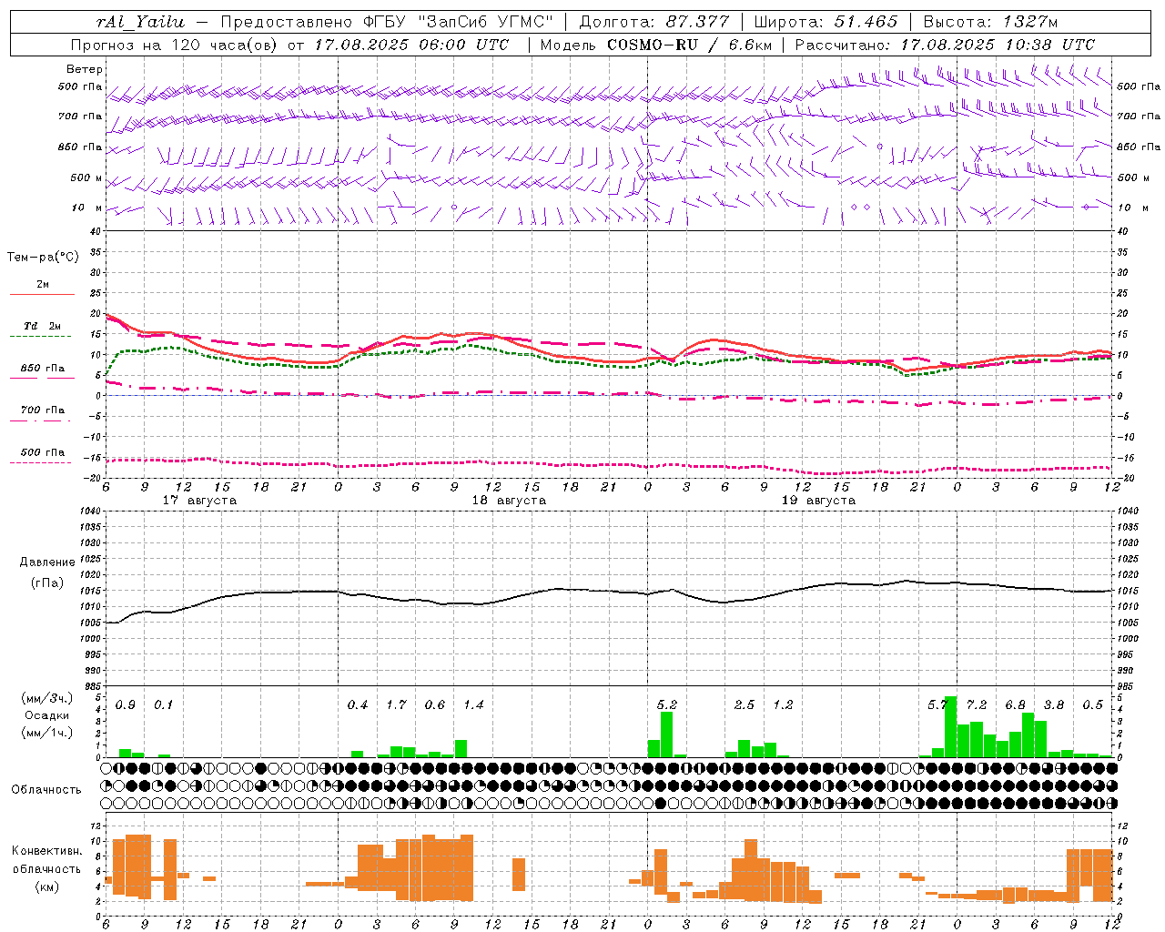Image resolution: width=1165 pixels, height=932 pixels.
Task: Click the "Облачность" cloudiness label
Action: click(46, 790)
